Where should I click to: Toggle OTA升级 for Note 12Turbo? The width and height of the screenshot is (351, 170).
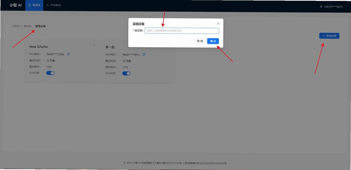(50, 73)
